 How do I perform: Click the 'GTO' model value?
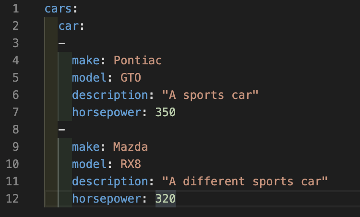[131, 78]
